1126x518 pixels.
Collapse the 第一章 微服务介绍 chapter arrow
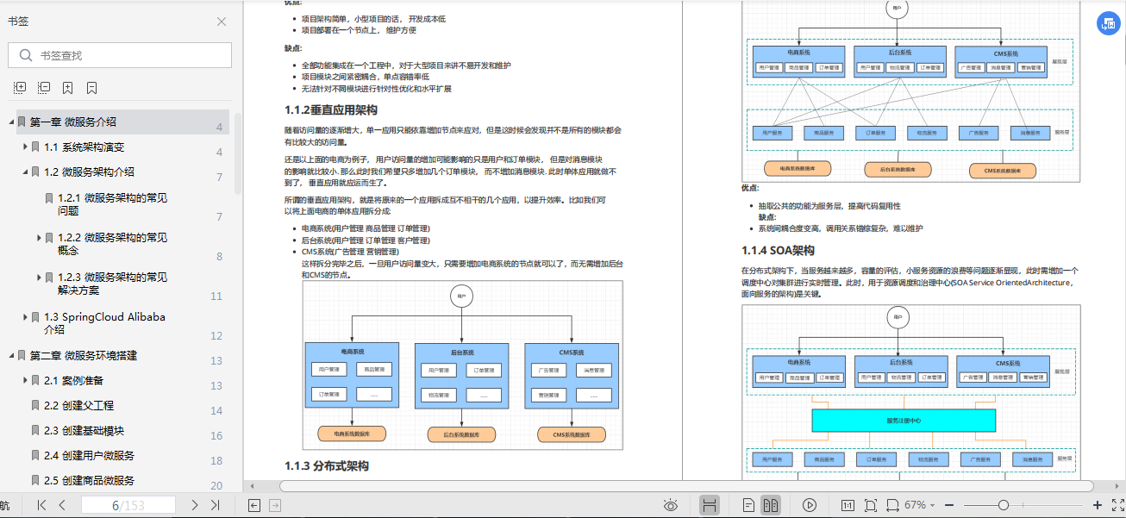point(11,122)
